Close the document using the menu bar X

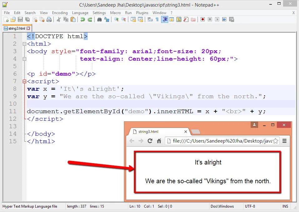(x=293, y=13)
